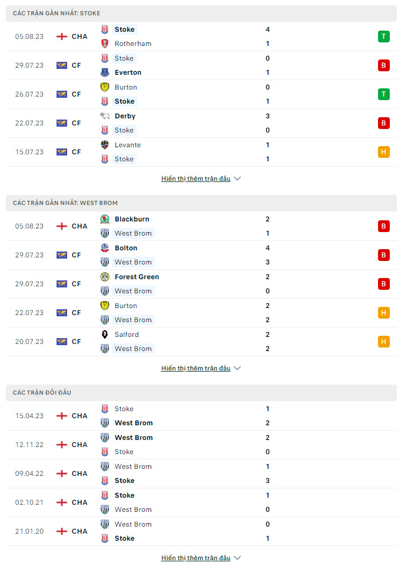Expand more matches under the Stoke section

click(201, 178)
